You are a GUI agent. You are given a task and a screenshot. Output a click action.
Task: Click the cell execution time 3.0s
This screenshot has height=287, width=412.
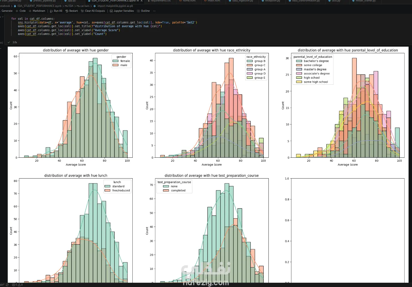coord(15,42)
